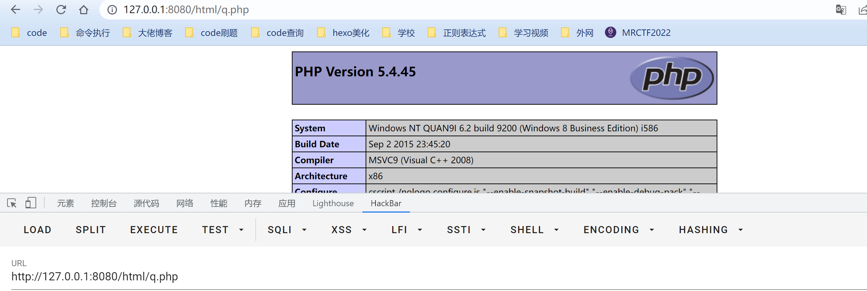Click the SPLIT button in HackBar
This screenshot has height=291, width=867.
point(91,230)
